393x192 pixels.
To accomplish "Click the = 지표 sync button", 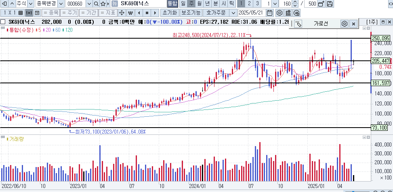I will click(x=108, y=13).
